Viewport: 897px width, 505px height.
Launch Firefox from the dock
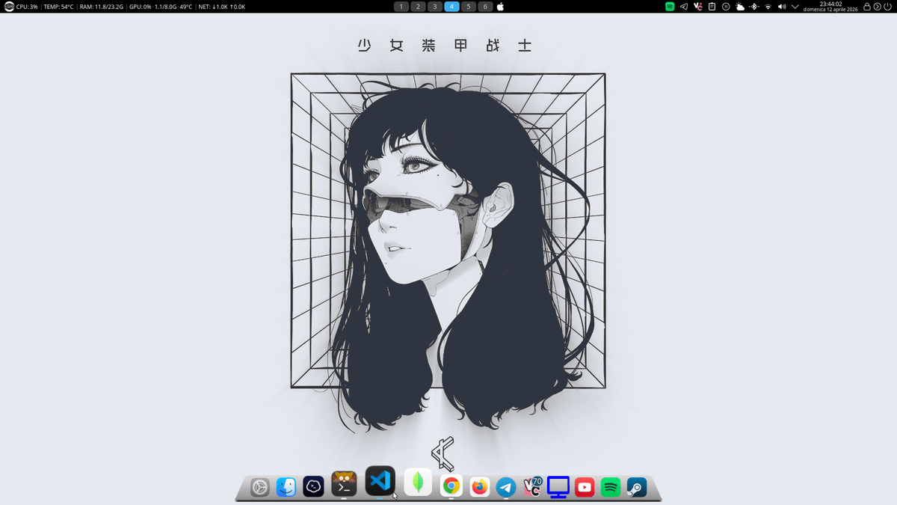coord(479,488)
